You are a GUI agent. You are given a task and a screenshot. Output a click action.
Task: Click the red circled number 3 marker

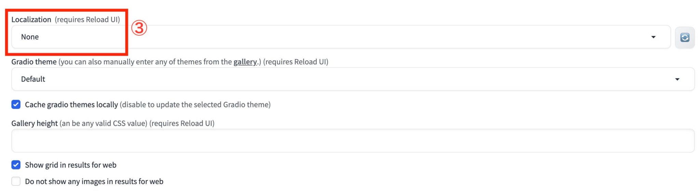click(x=139, y=28)
